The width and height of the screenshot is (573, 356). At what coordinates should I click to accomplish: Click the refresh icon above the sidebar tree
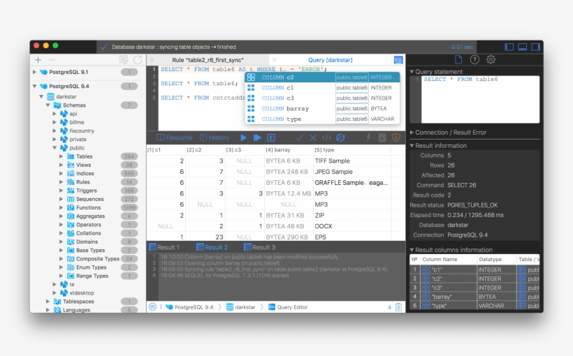click(138, 60)
